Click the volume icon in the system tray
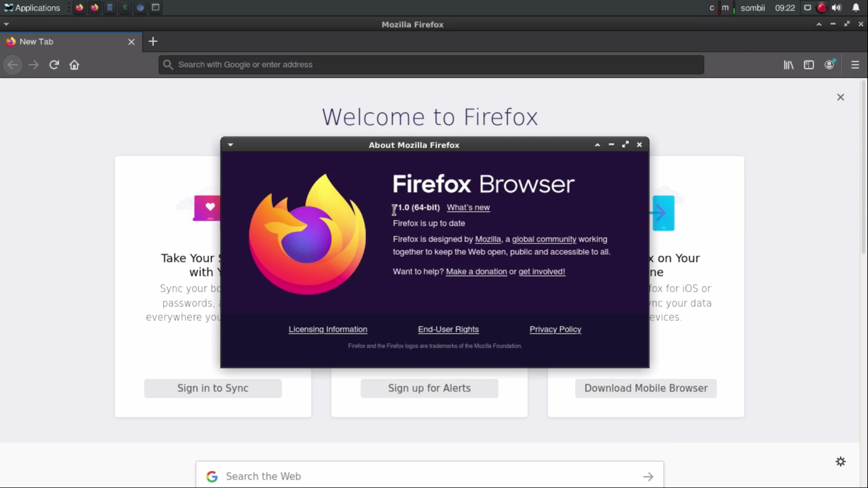 [835, 8]
